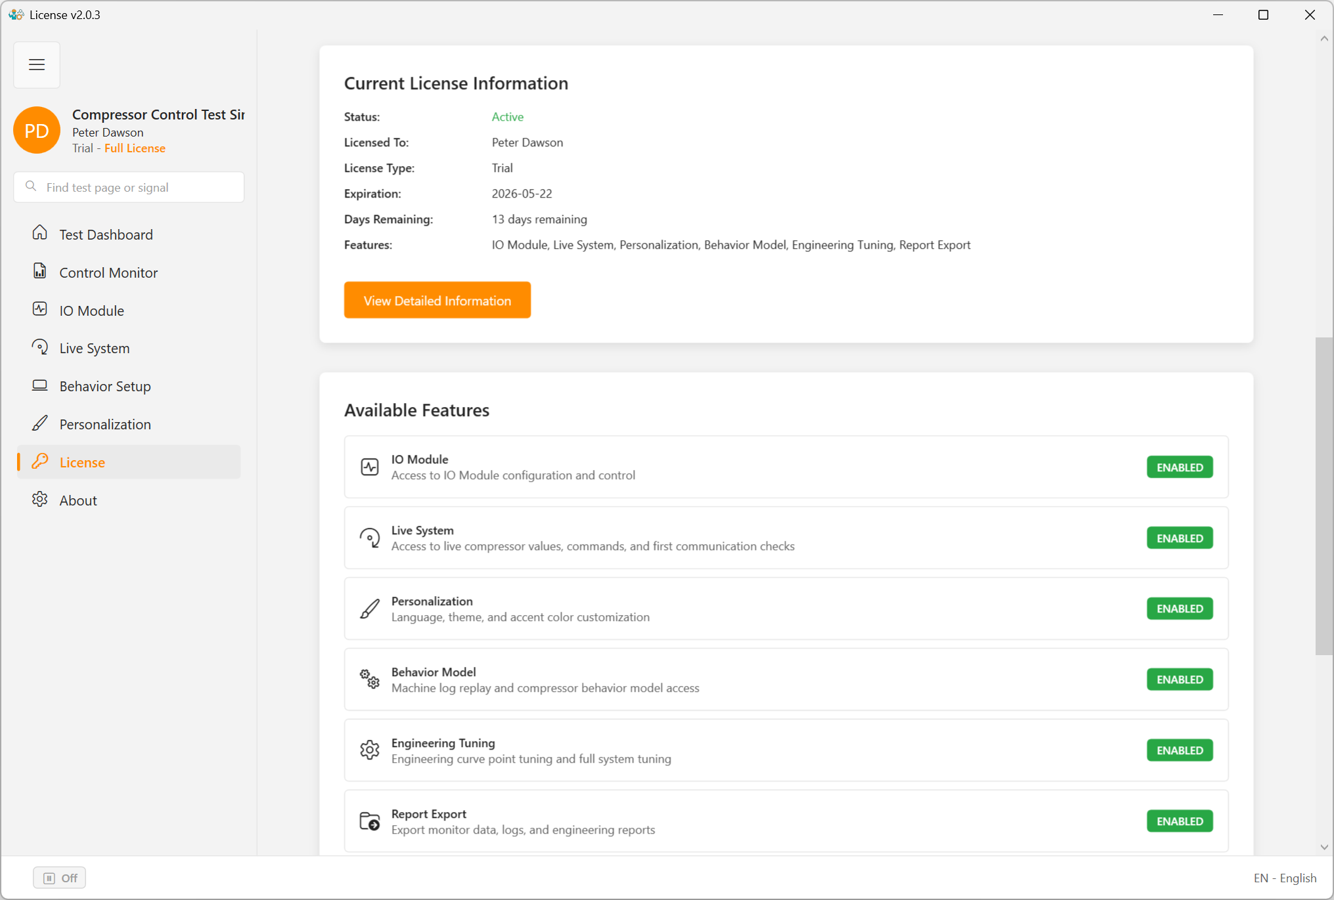Image resolution: width=1334 pixels, height=900 pixels.
Task: Click the Live System sidebar icon
Action: (x=40, y=347)
